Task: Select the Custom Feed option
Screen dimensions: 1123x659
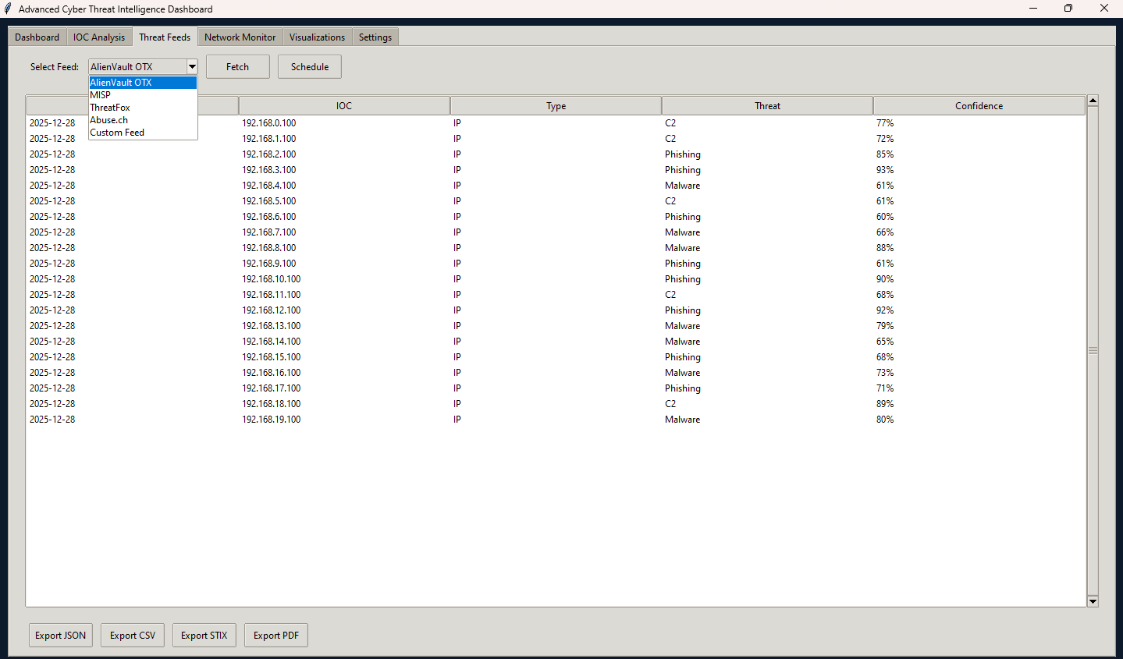Action: (117, 133)
